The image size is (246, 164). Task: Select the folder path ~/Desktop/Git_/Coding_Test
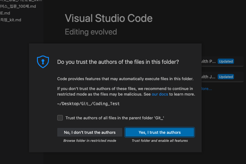88,104
